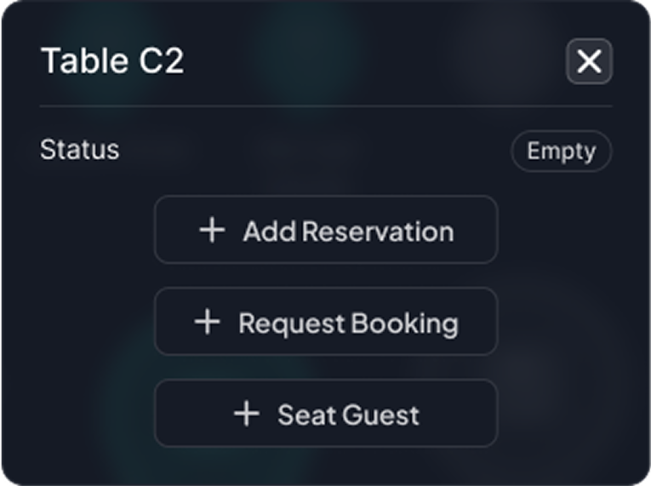This screenshot has height=486, width=651.
Task: Click the plus icon beside Seat Guest
Action: (x=246, y=414)
